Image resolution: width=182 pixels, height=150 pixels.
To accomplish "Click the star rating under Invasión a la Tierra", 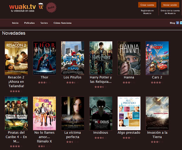I will [157, 142].
